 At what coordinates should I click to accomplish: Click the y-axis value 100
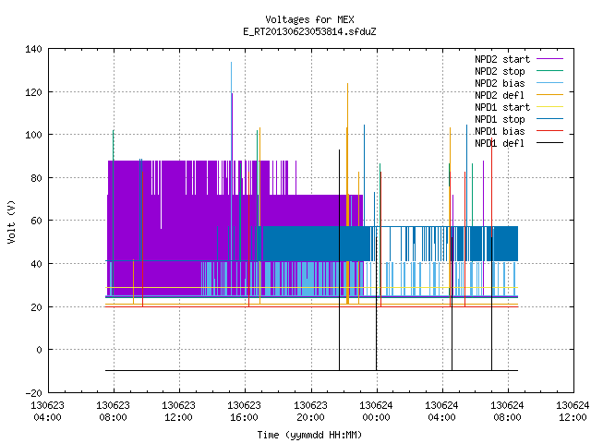(x=33, y=135)
